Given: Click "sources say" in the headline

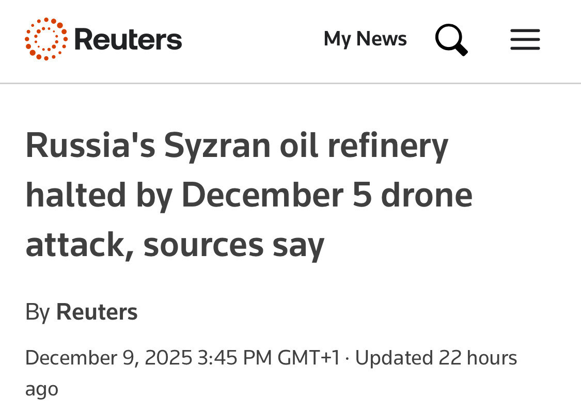Looking at the screenshot, I should 233,245.
